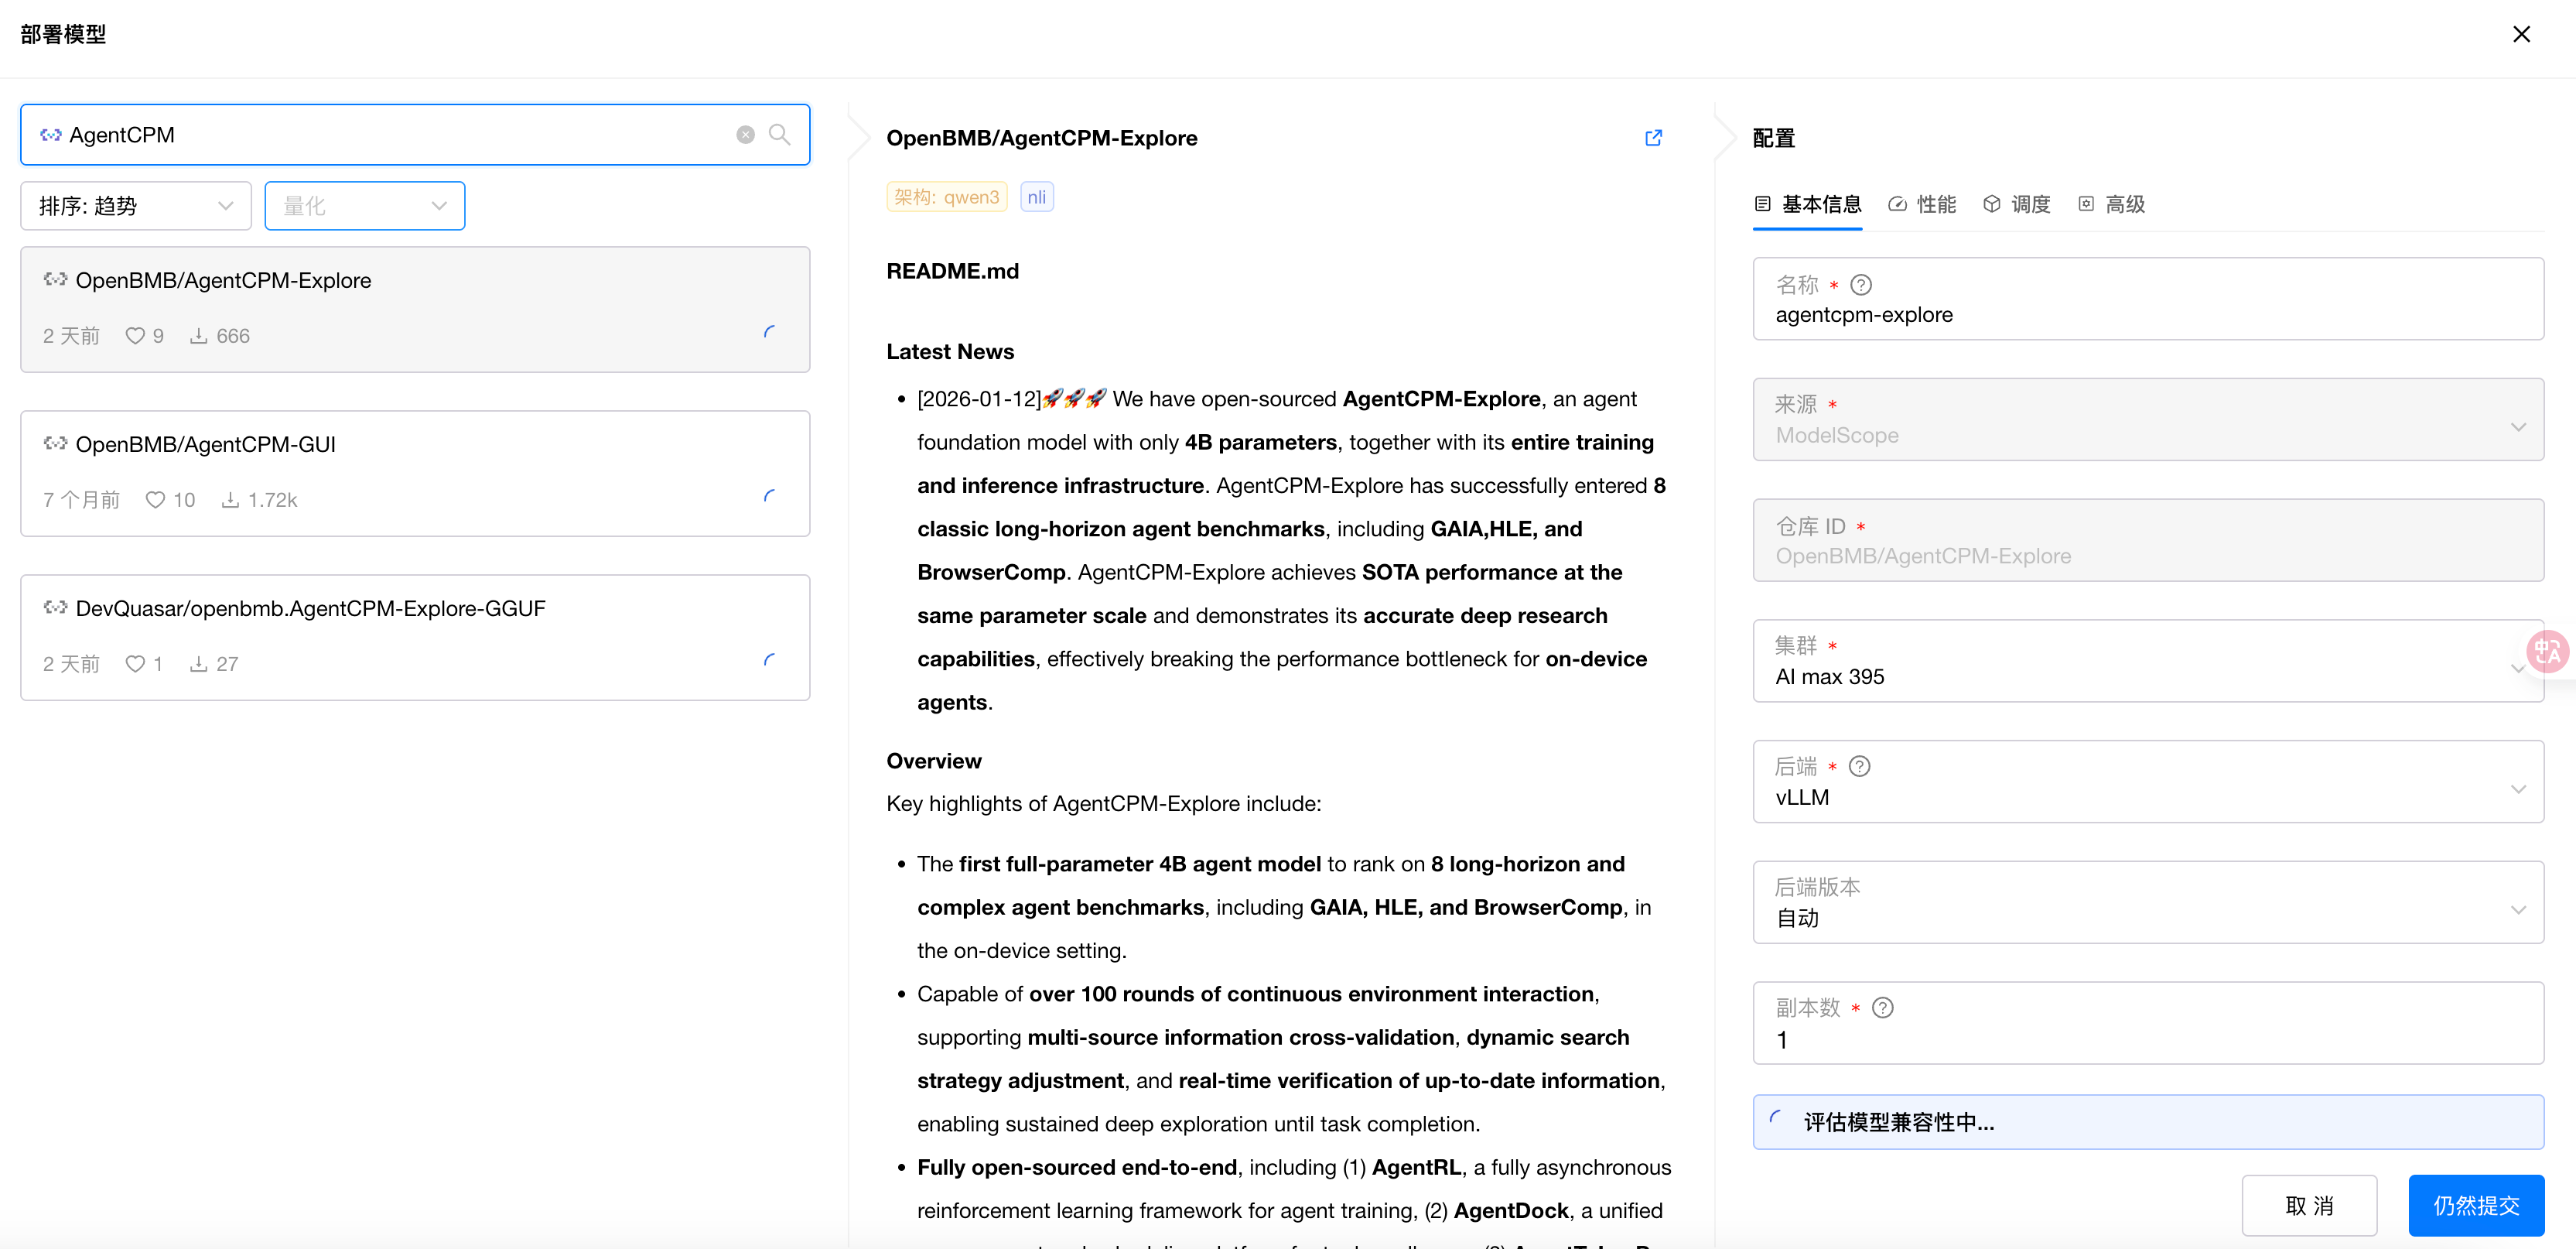Click the 取消 button
2576x1249 pixels.
pos(2308,1206)
